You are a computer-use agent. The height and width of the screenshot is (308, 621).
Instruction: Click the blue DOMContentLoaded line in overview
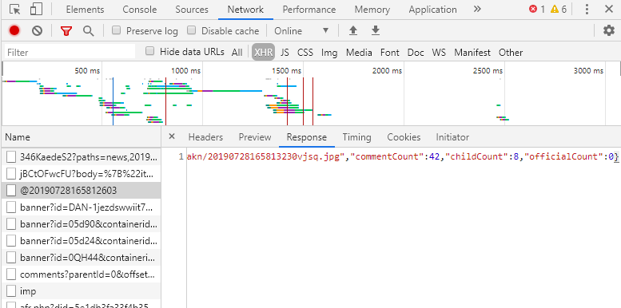click(x=113, y=101)
